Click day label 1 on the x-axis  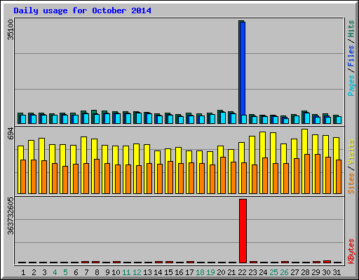pyautogui.click(x=23, y=272)
